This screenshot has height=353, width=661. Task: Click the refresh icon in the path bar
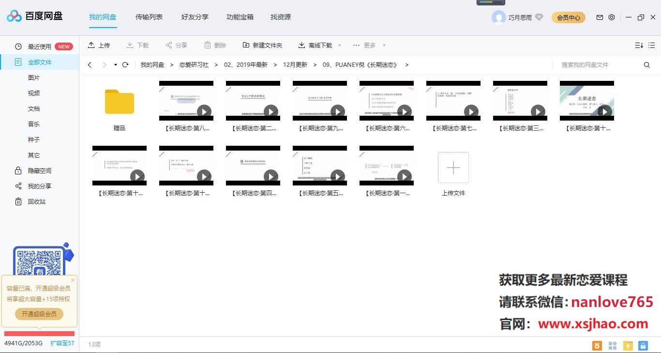pyautogui.click(x=125, y=65)
